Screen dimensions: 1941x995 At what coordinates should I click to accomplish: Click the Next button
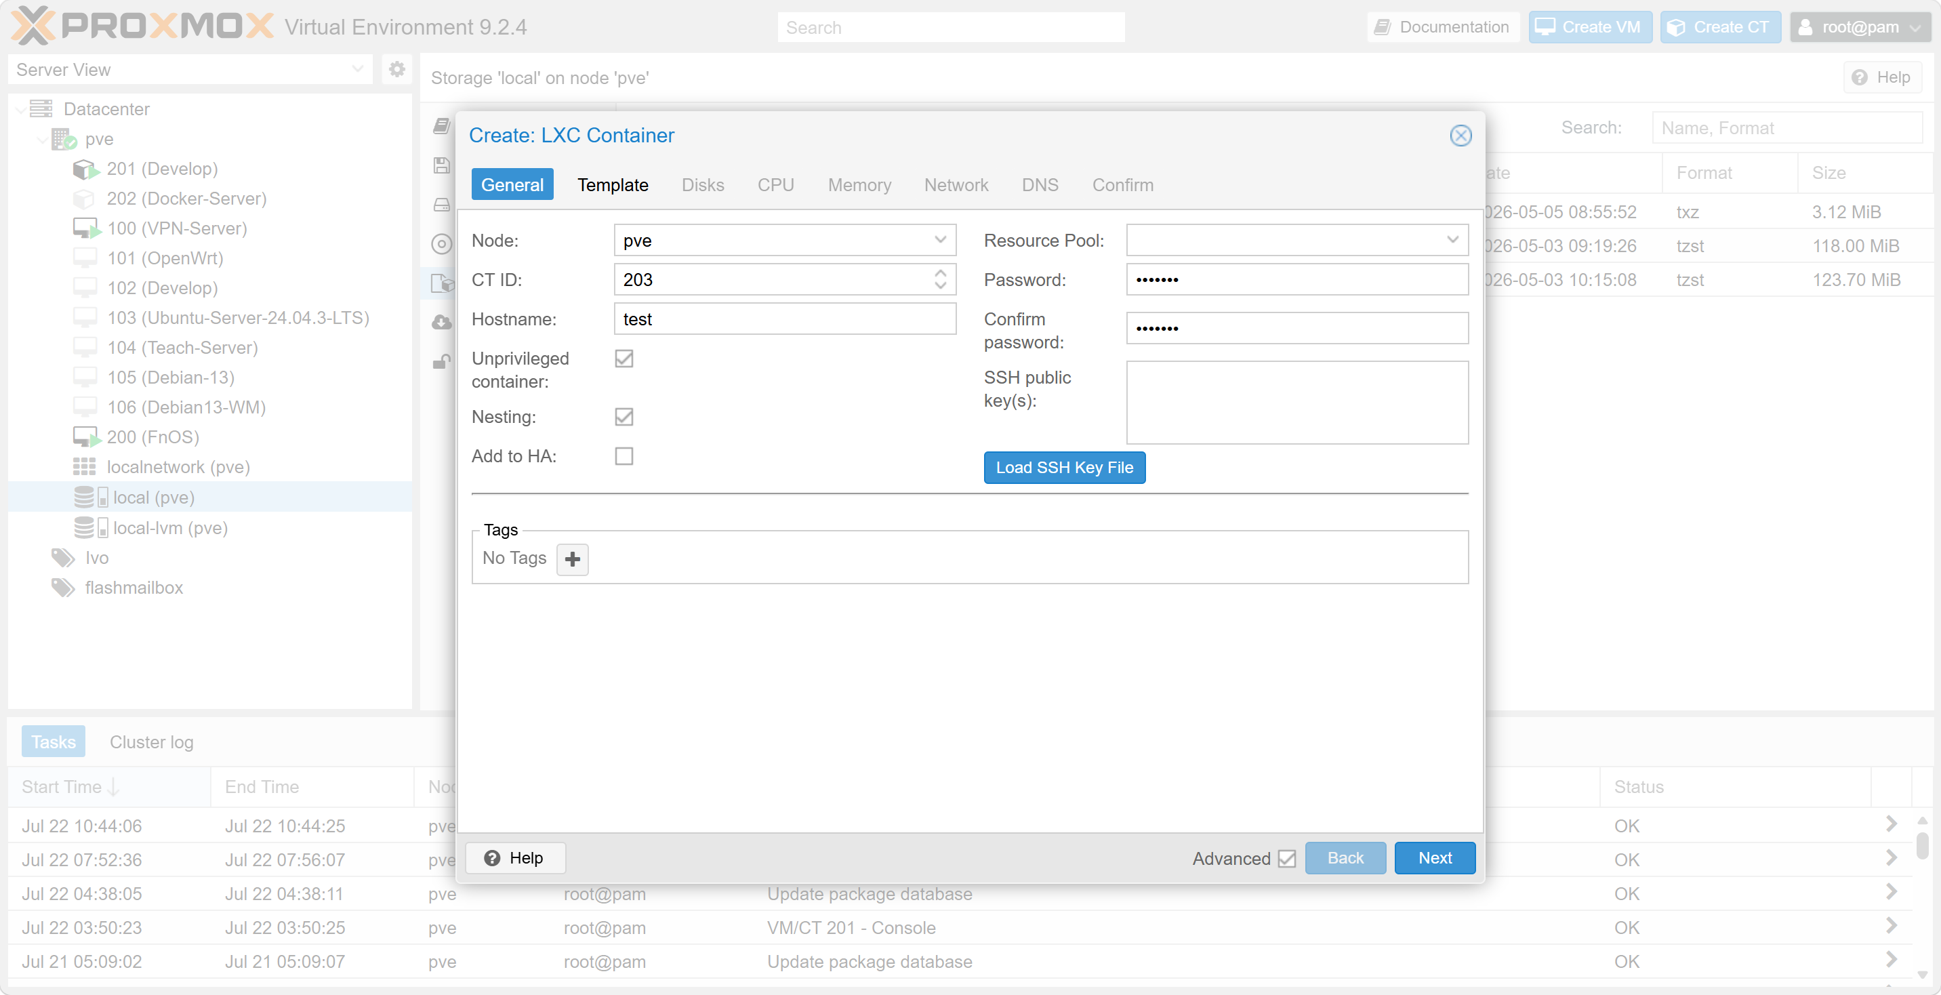click(x=1435, y=858)
